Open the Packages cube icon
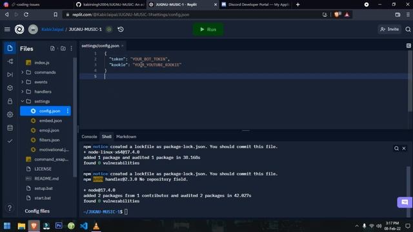The height and width of the screenshot is (232, 413). pos(10,88)
